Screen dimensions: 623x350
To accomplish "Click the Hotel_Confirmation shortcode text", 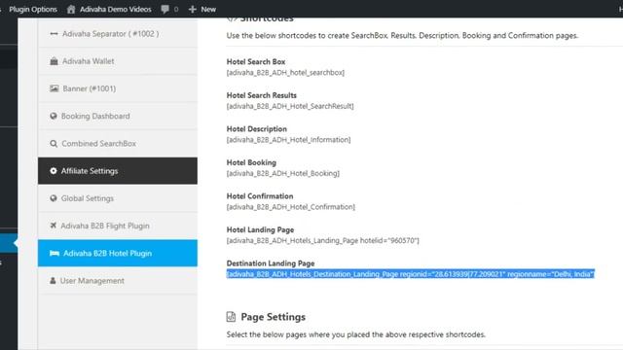I will [291, 207].
